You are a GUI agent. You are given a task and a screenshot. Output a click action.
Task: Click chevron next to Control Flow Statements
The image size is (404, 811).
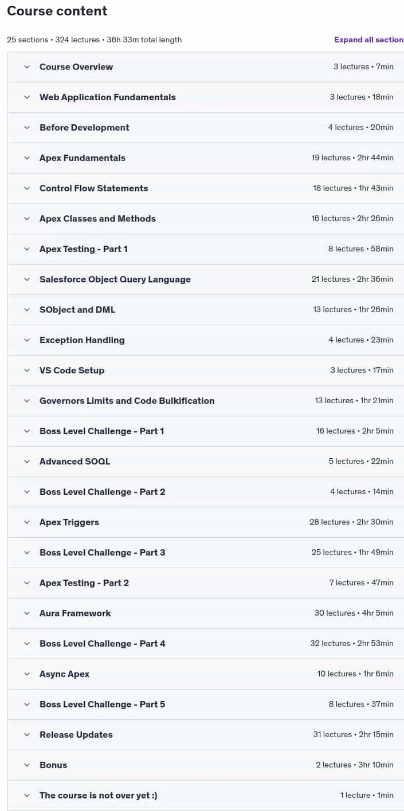(27, 188)
